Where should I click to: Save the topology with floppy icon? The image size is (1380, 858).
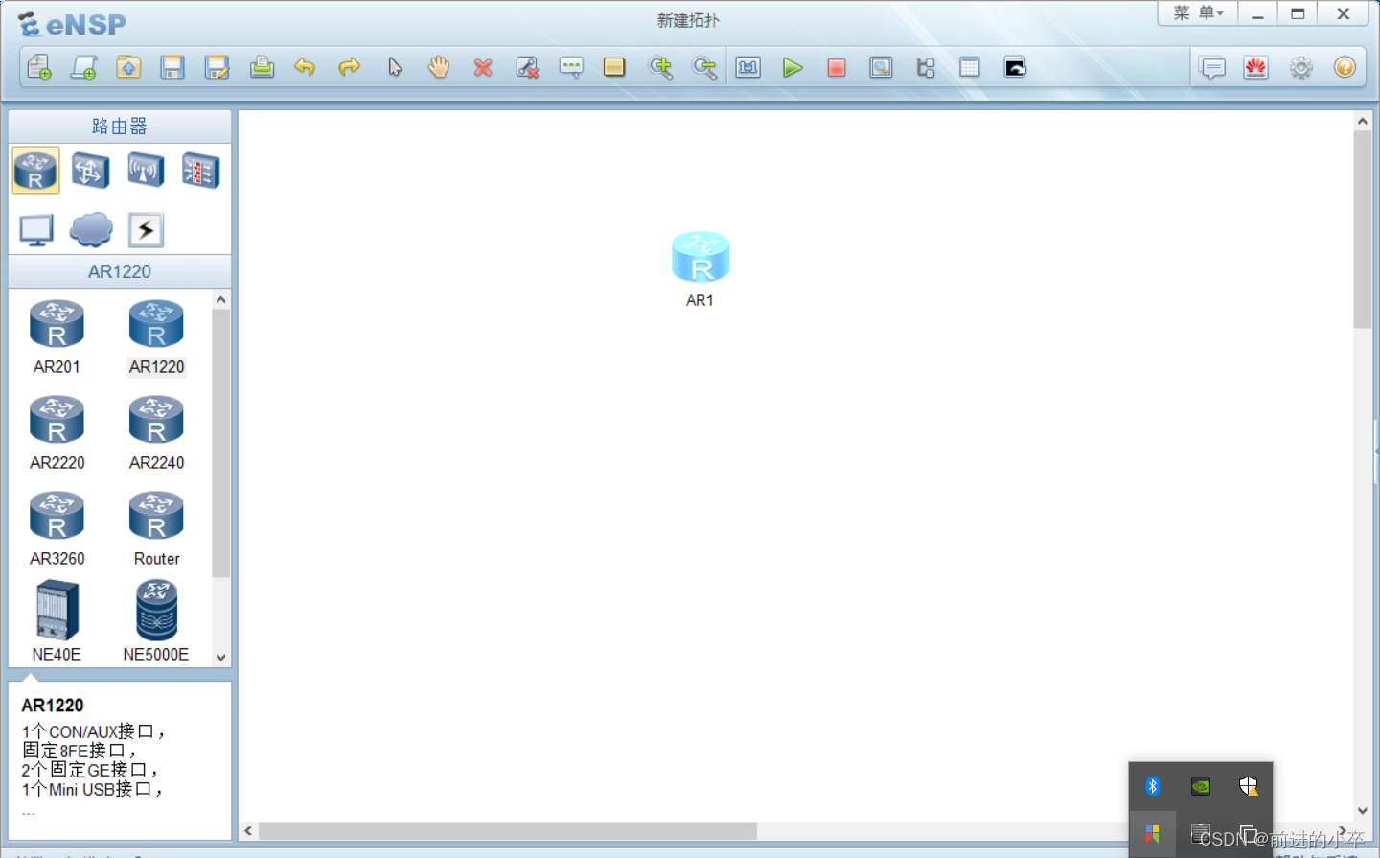[172, 67]
